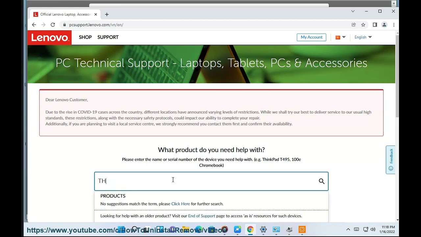This screenshot has height=237, width=421.
Task: Bookmark this page with the star icon
Action: (363, 25)
